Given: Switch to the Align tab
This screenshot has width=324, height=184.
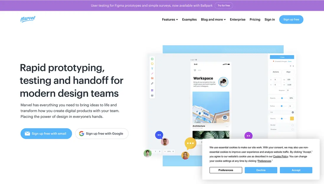Looking at the screenshot, I should point(288,72).
